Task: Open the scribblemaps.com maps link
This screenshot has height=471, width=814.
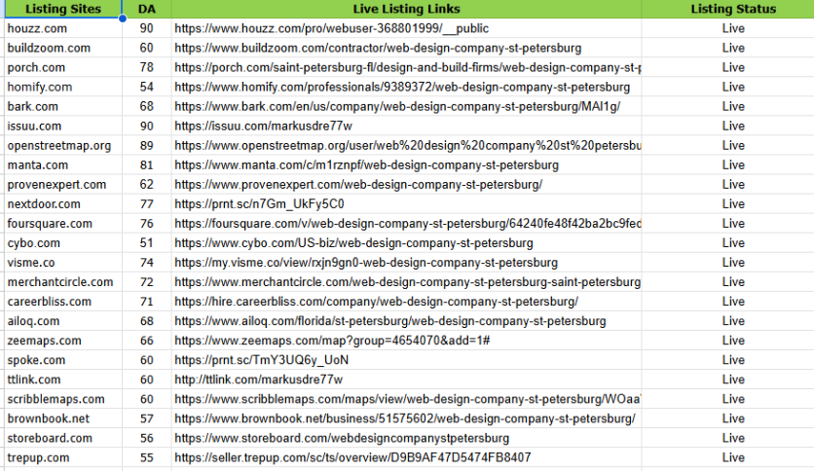Action: click(408, 399)
